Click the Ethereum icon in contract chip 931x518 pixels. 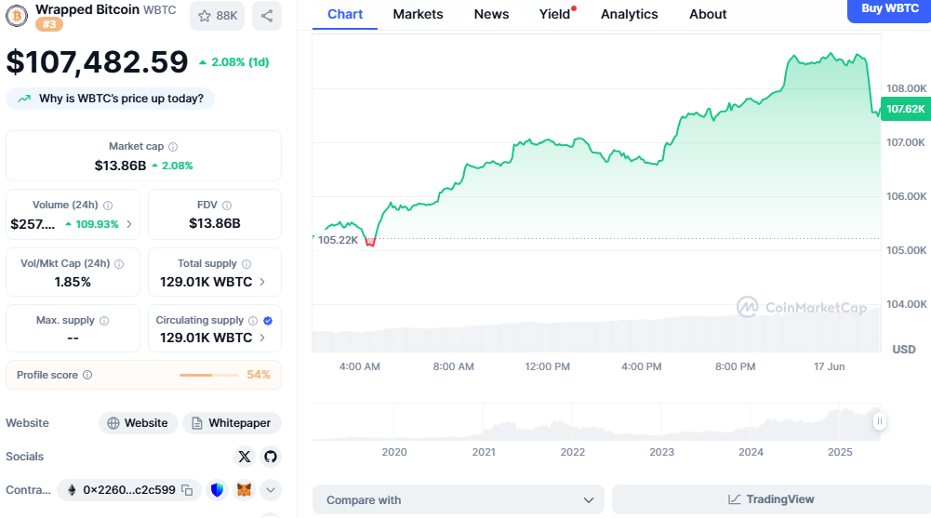(72, 490)
